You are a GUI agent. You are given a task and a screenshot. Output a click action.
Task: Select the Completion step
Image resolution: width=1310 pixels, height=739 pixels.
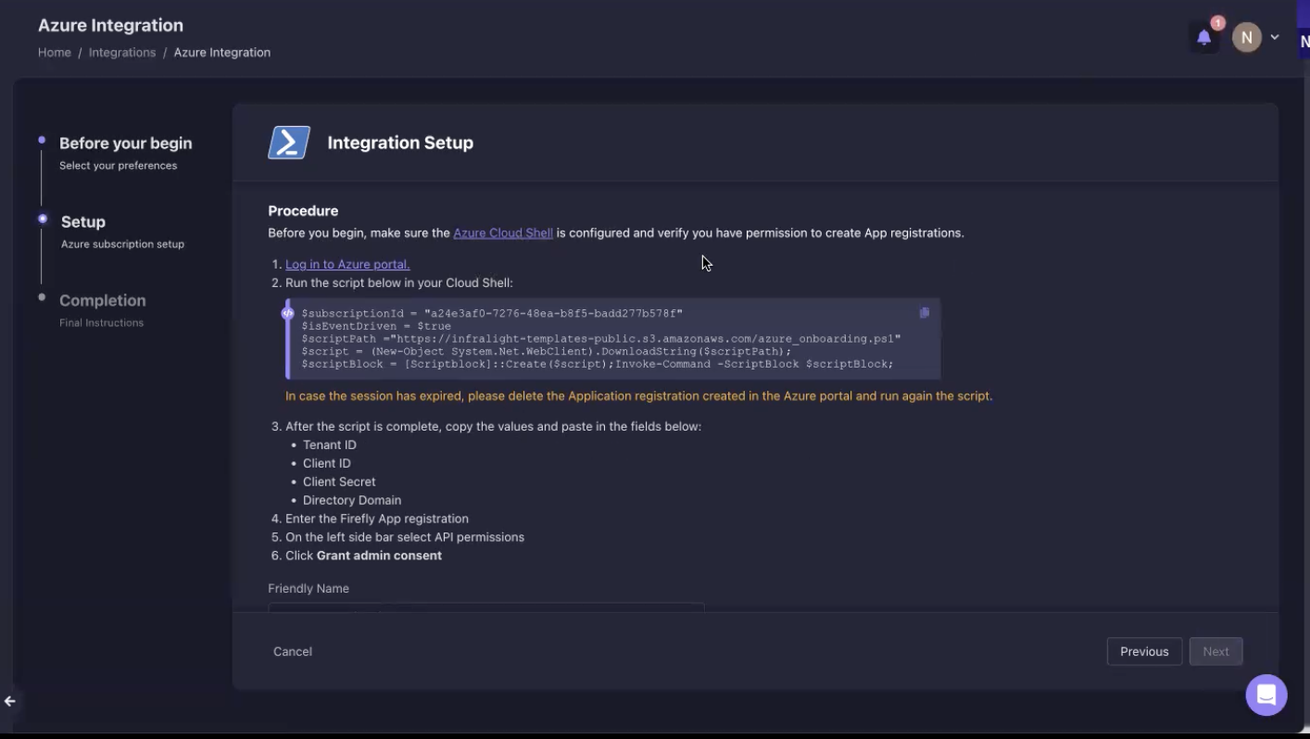(x=103, y=301)
